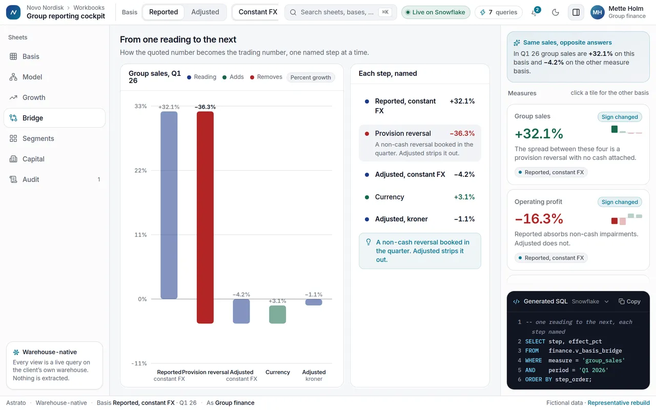Focus the search sheets and bases field

[x=341, y=12]
